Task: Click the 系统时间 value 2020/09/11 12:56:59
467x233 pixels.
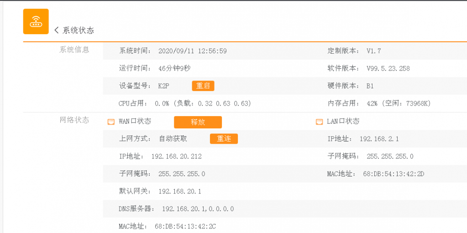Action: 192,51
